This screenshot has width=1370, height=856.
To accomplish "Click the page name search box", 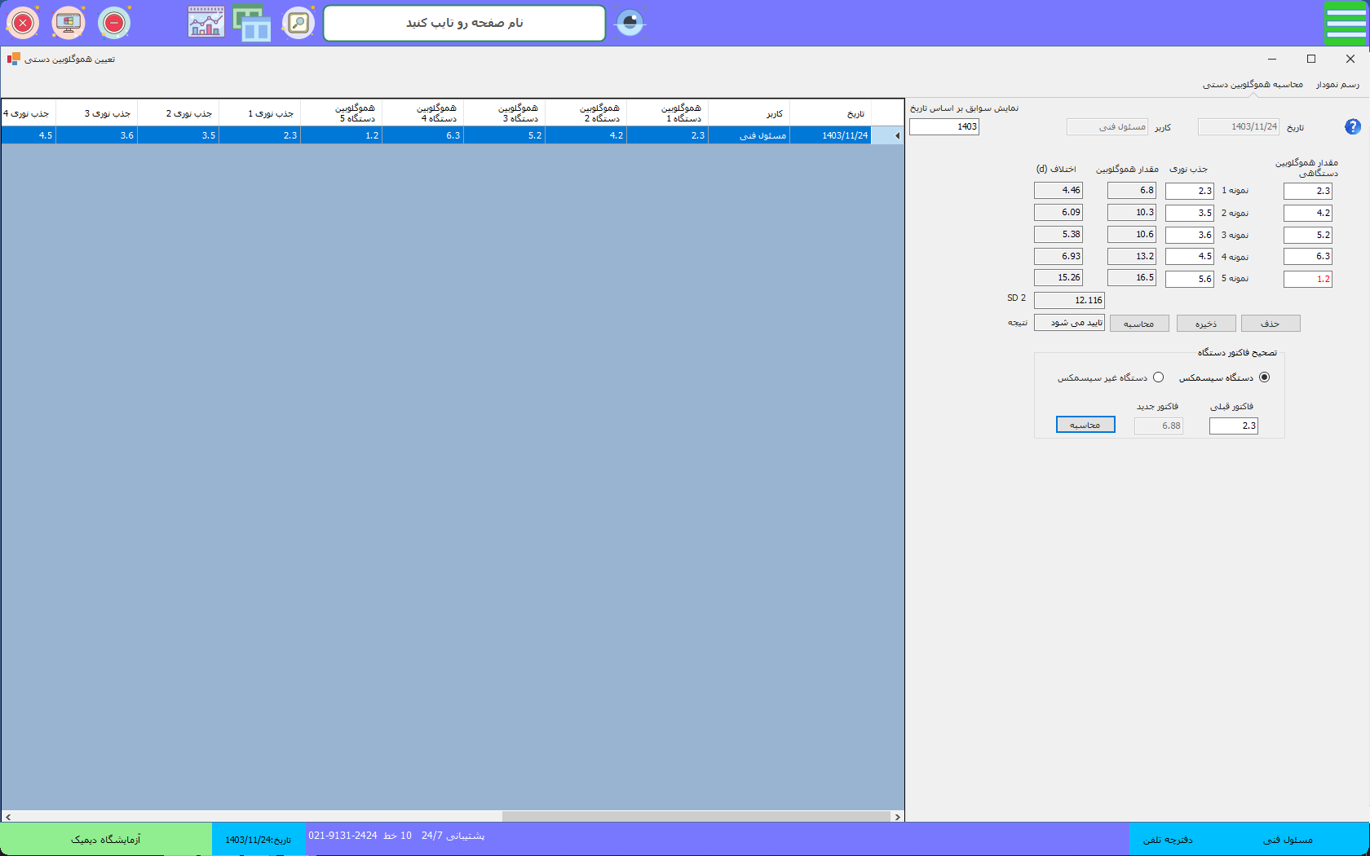I will (464, 23).
